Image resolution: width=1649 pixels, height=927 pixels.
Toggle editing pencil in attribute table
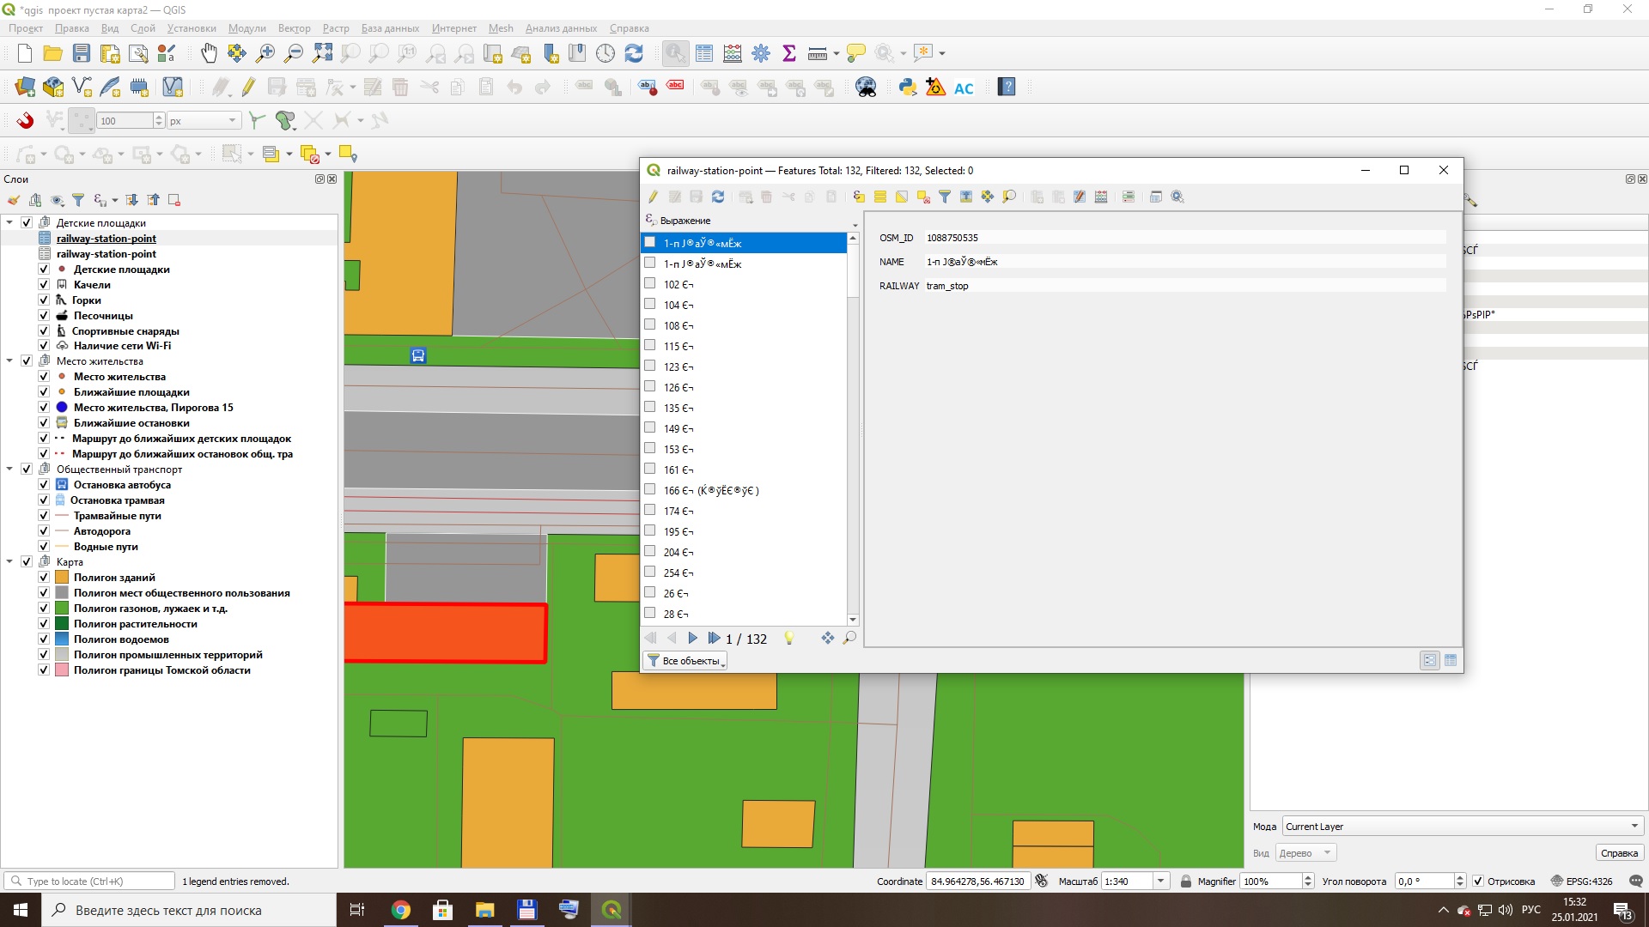(x=653, y=197)
